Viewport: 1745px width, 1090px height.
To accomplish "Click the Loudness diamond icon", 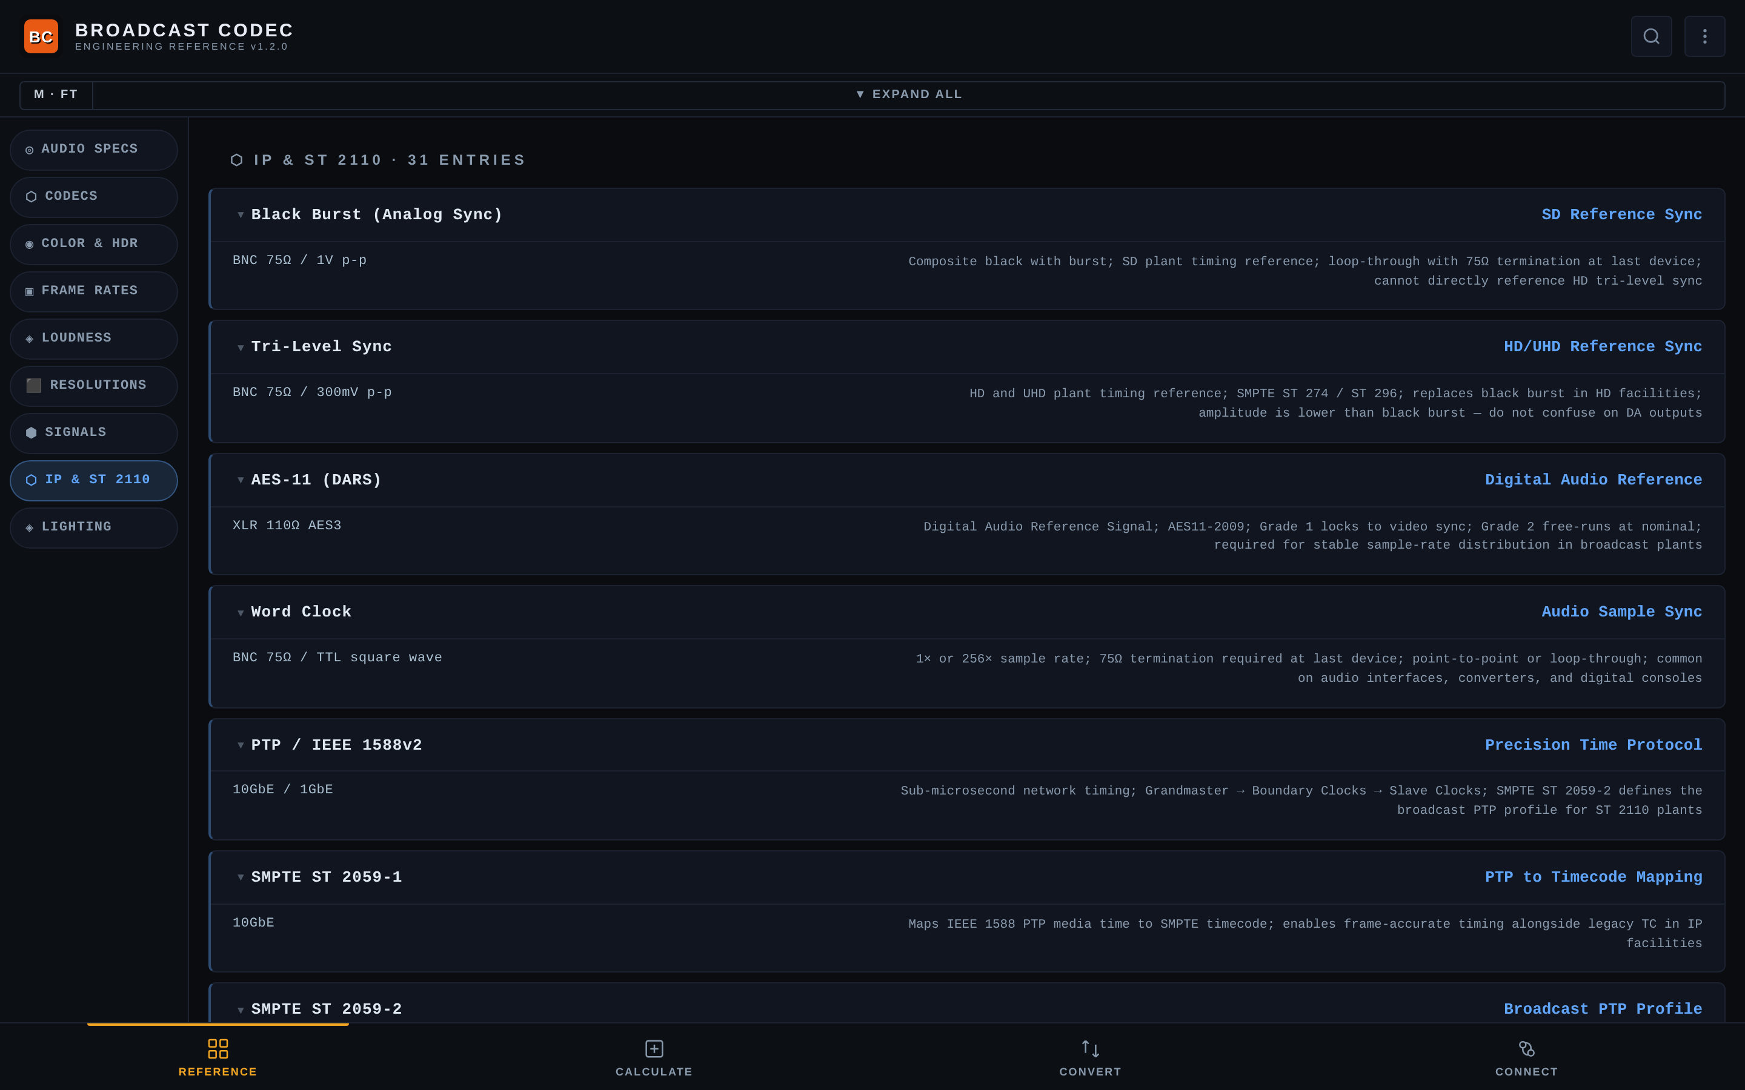I will coord(30,339).
